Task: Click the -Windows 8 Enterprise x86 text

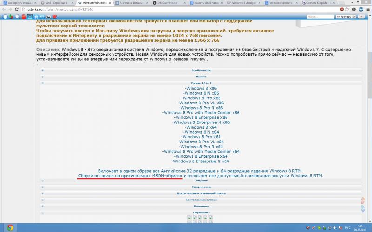Action: coord(201,118)
